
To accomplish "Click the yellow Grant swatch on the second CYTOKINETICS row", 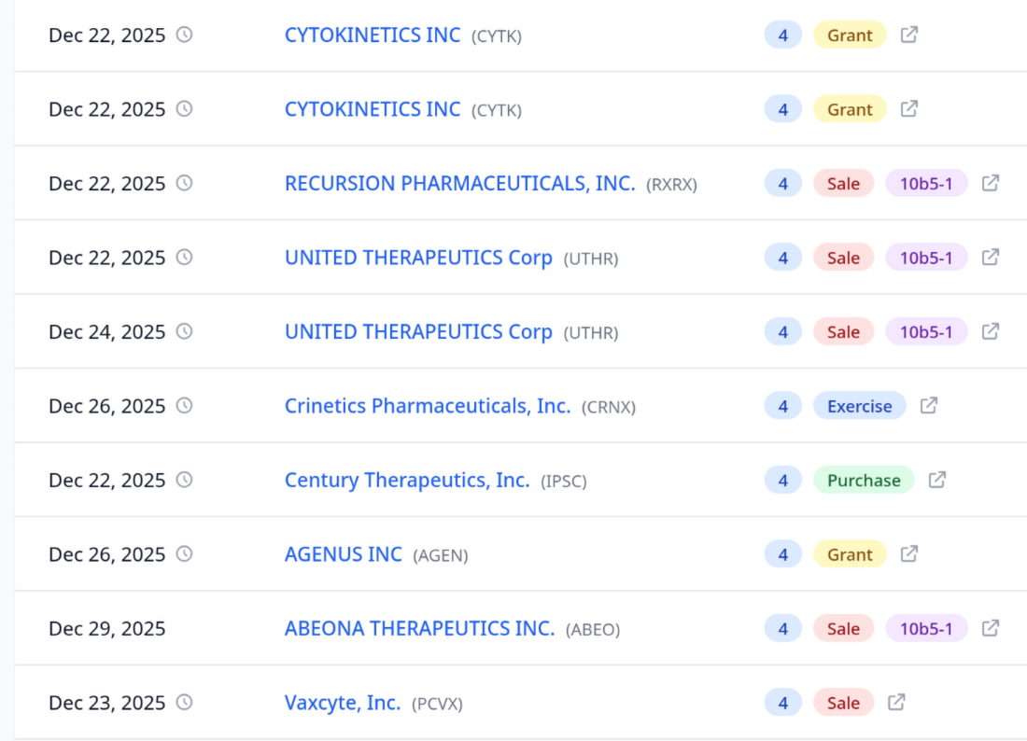I will [x=850, y=109].
